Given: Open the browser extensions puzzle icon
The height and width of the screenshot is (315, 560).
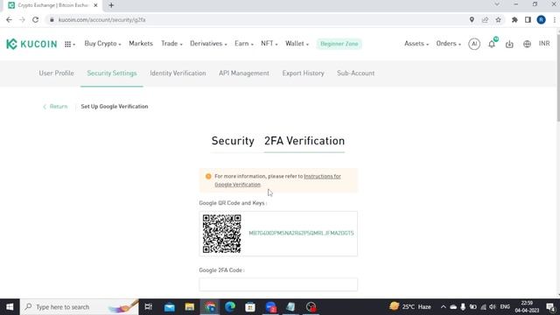Looking at the screenshot, I should coord(514,19).
